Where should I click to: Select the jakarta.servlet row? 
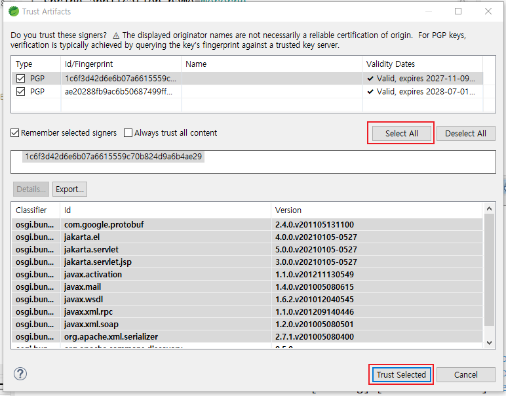coord(247,250)
